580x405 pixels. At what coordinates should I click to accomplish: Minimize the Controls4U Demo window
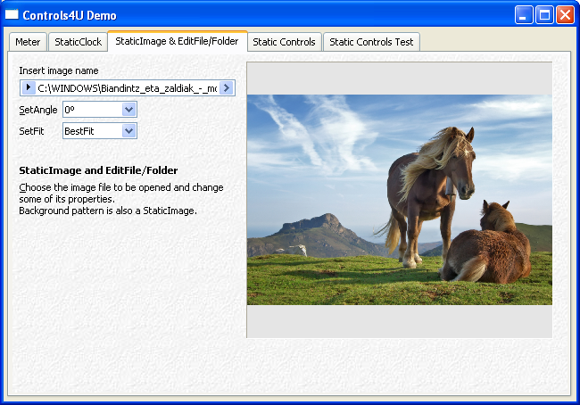(x=525, y=15)
